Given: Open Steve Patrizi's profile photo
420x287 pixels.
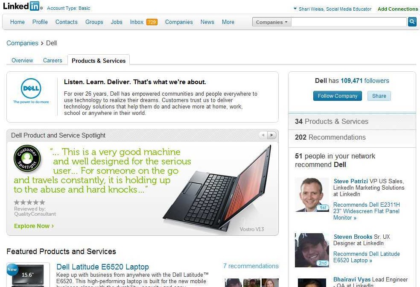Looking at the screenshot, I should coord(312,195).
